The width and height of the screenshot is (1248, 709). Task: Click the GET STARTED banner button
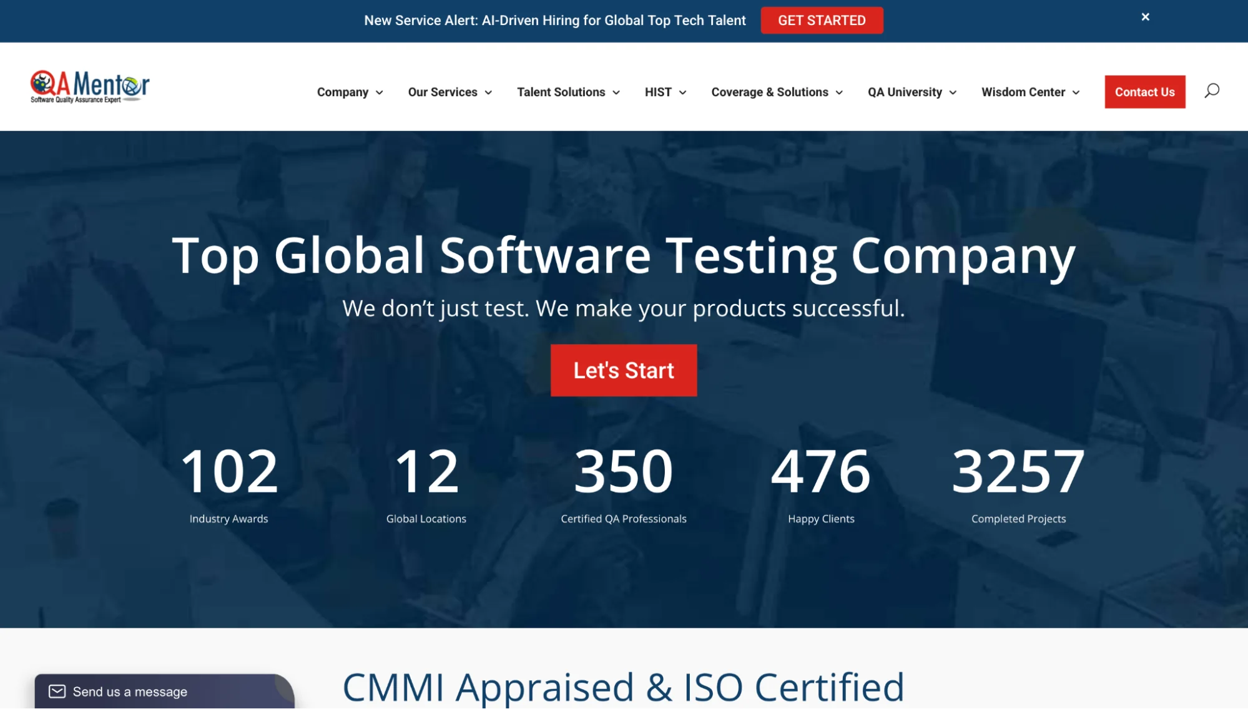tap(822, 20)
